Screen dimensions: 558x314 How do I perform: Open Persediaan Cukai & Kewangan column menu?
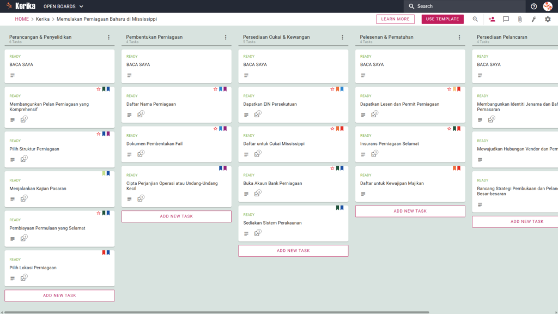343,37
